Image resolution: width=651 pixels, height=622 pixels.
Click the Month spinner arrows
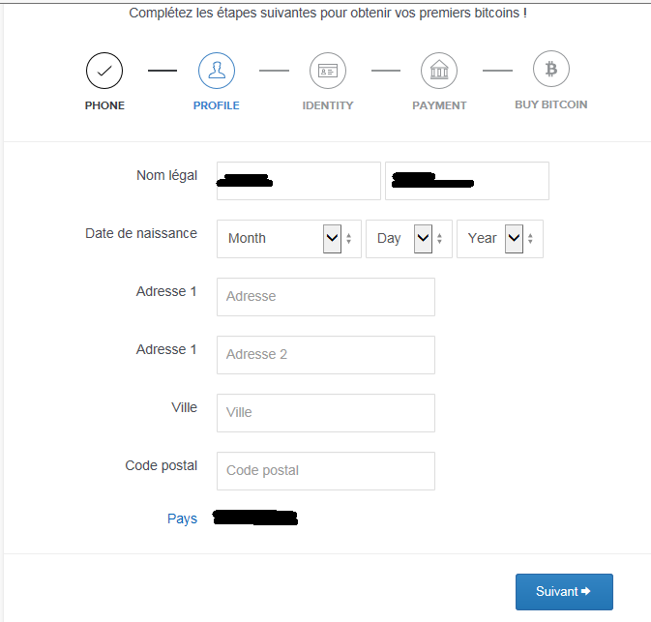click(349, 239)
